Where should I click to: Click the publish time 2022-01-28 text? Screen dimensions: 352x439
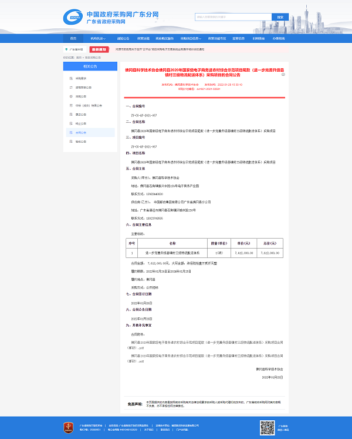click(x=224, y=85)
